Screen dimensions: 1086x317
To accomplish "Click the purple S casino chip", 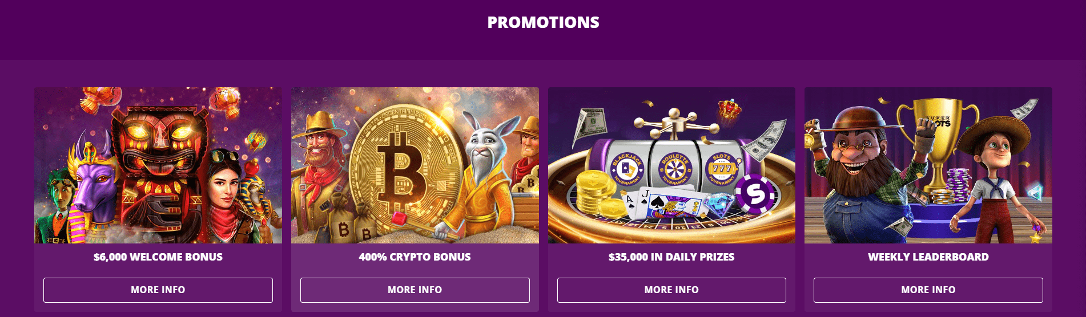I will tap(755, 194).
